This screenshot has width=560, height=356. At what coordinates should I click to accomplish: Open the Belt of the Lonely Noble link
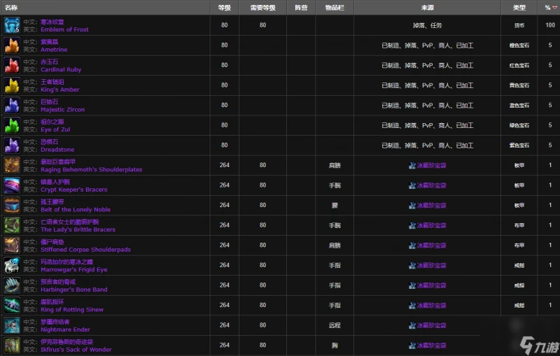pos(76,210)
